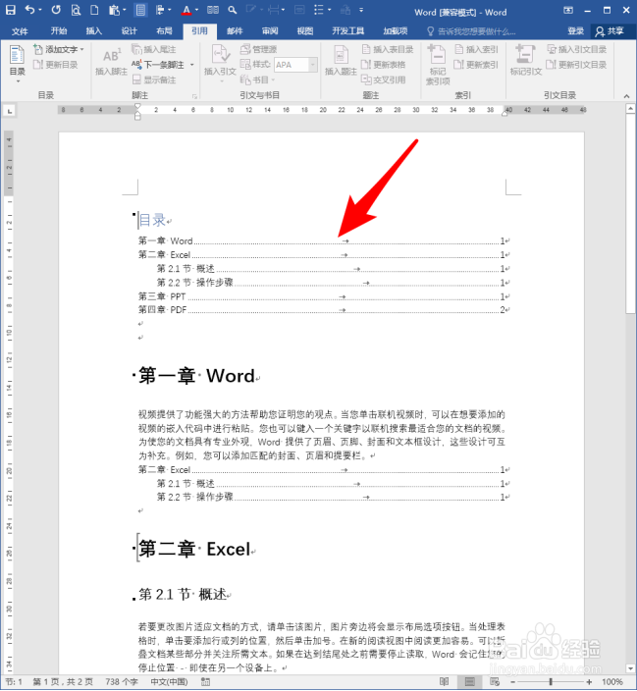
Task: Click the side-by-side pages icon
Action: tap(213, 10)
